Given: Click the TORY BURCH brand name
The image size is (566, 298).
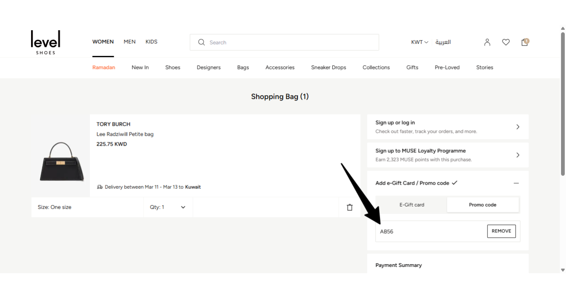Looking at the screenshot, I should [x=113, y=124].
